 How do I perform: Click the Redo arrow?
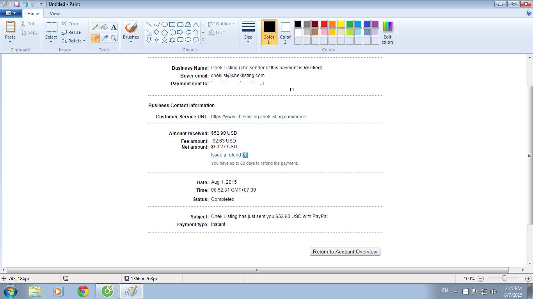pyautogui.click(x=34, y=4)
